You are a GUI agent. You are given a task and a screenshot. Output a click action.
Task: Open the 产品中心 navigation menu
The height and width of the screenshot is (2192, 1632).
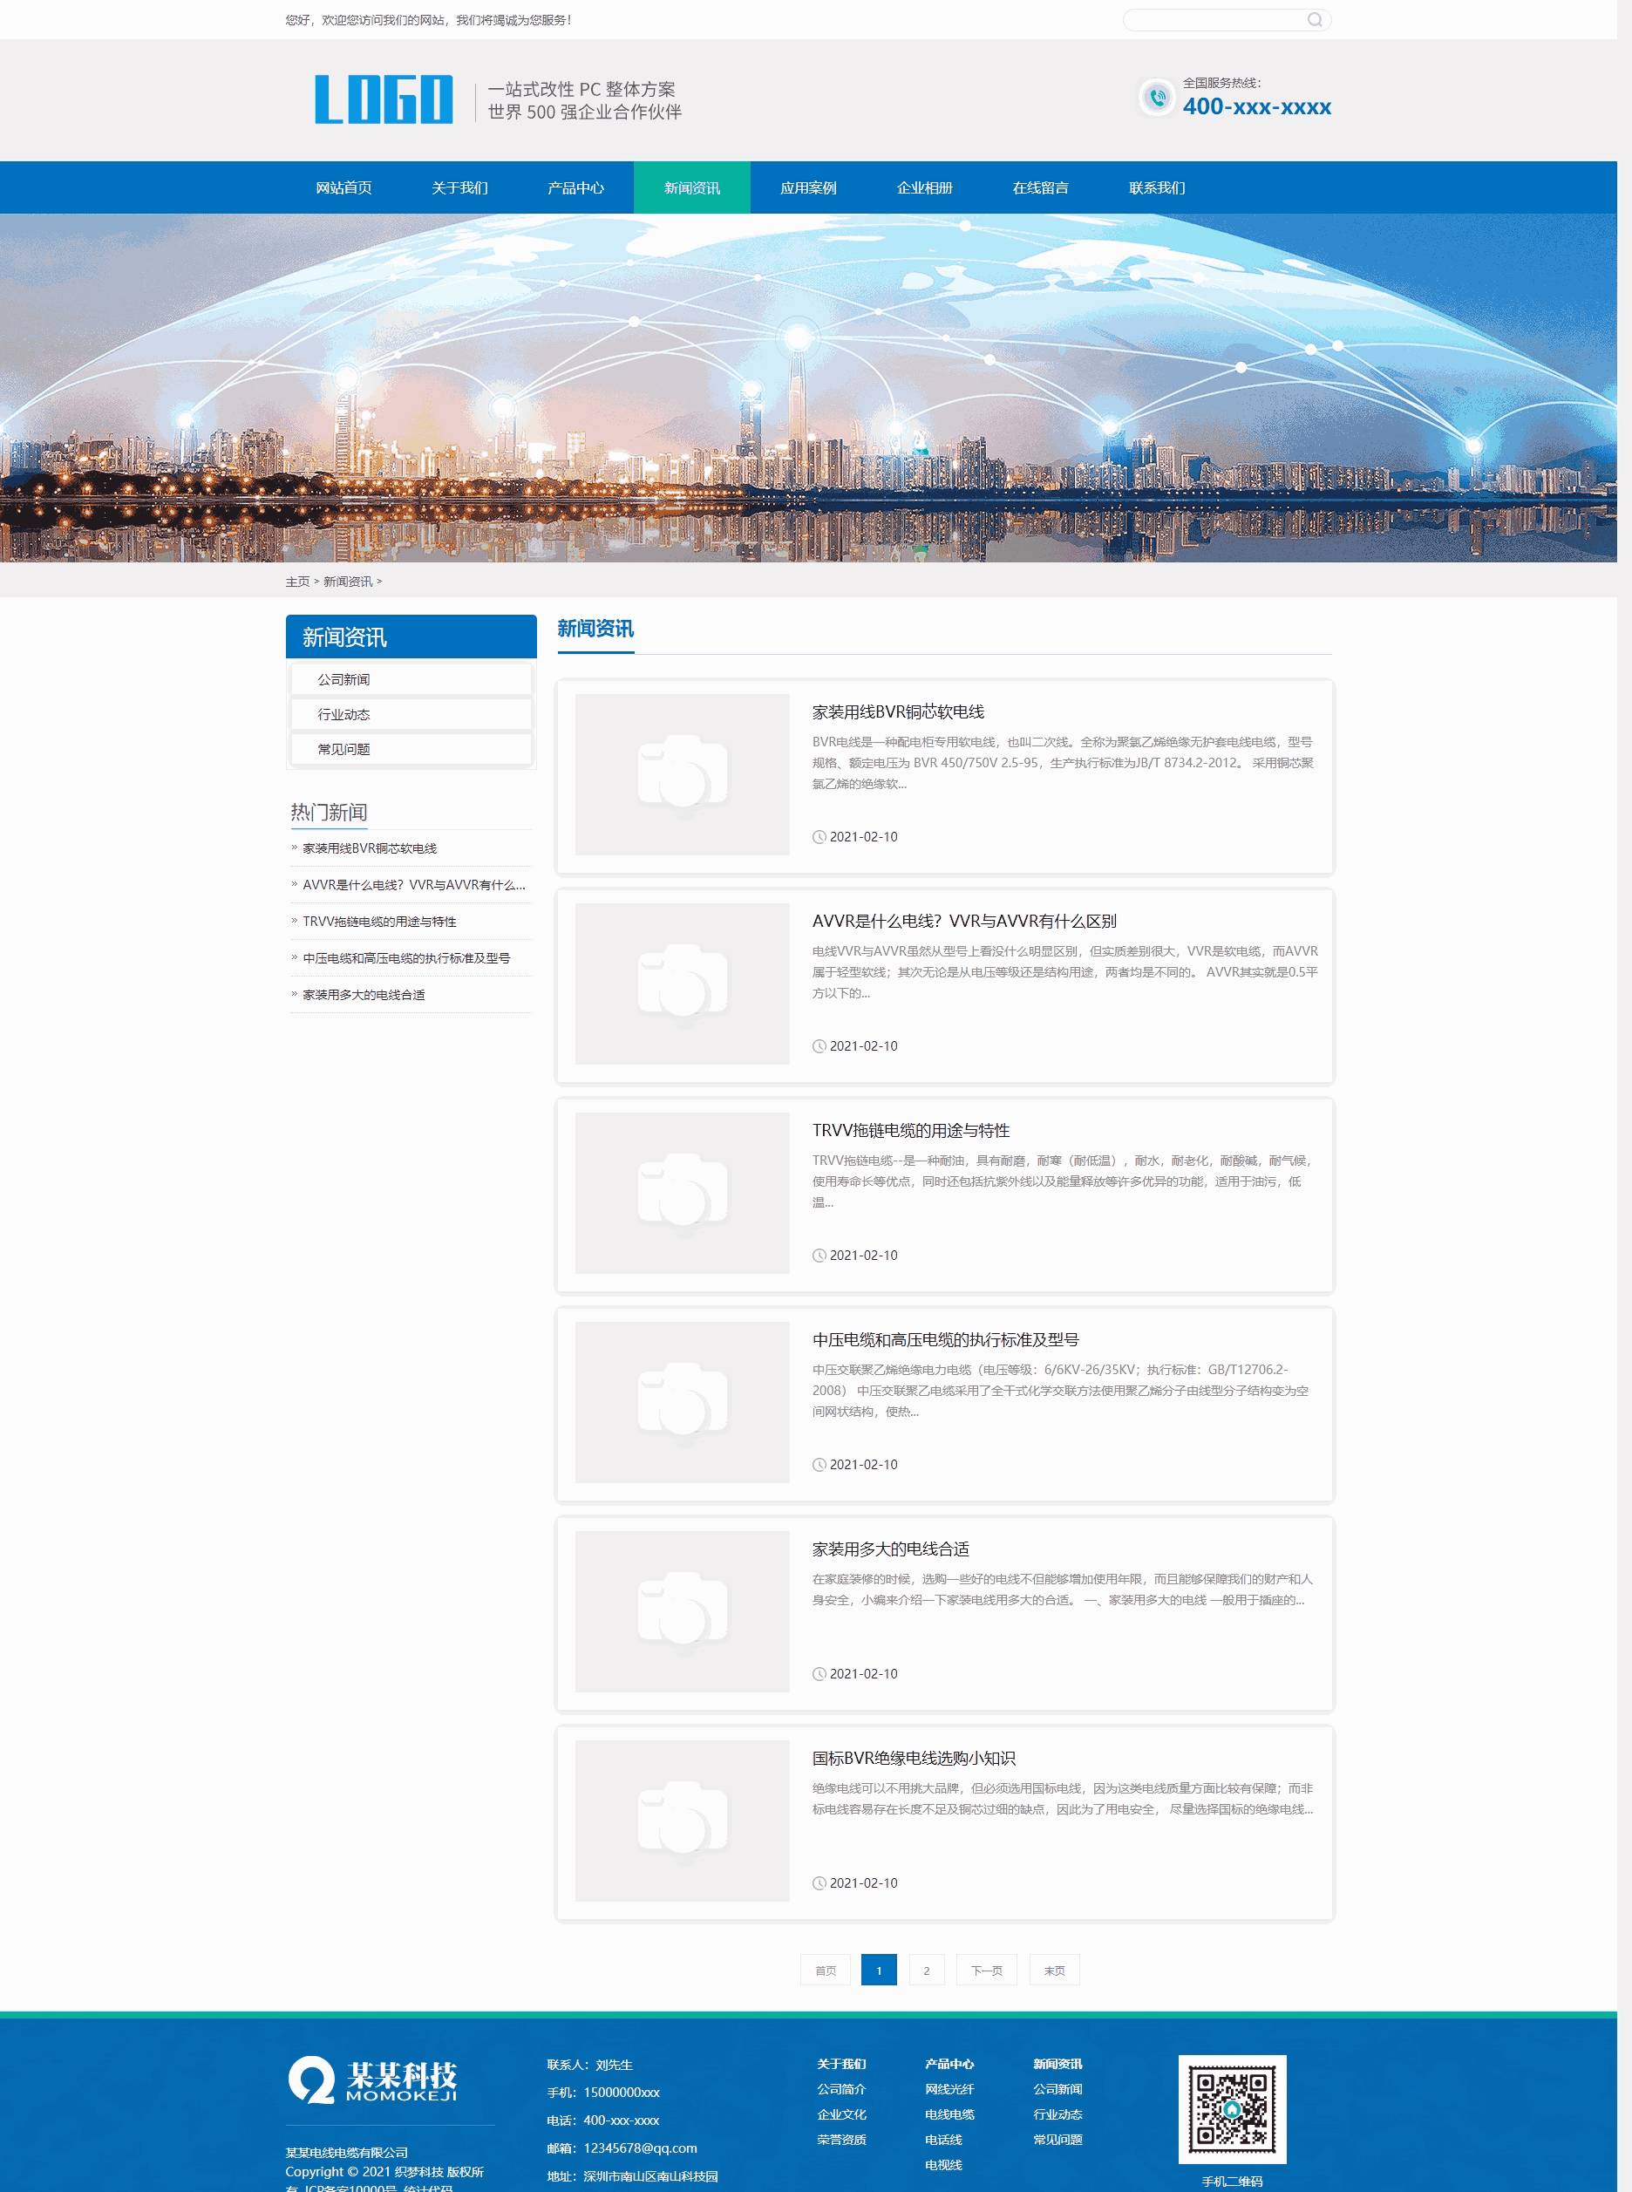575,187
